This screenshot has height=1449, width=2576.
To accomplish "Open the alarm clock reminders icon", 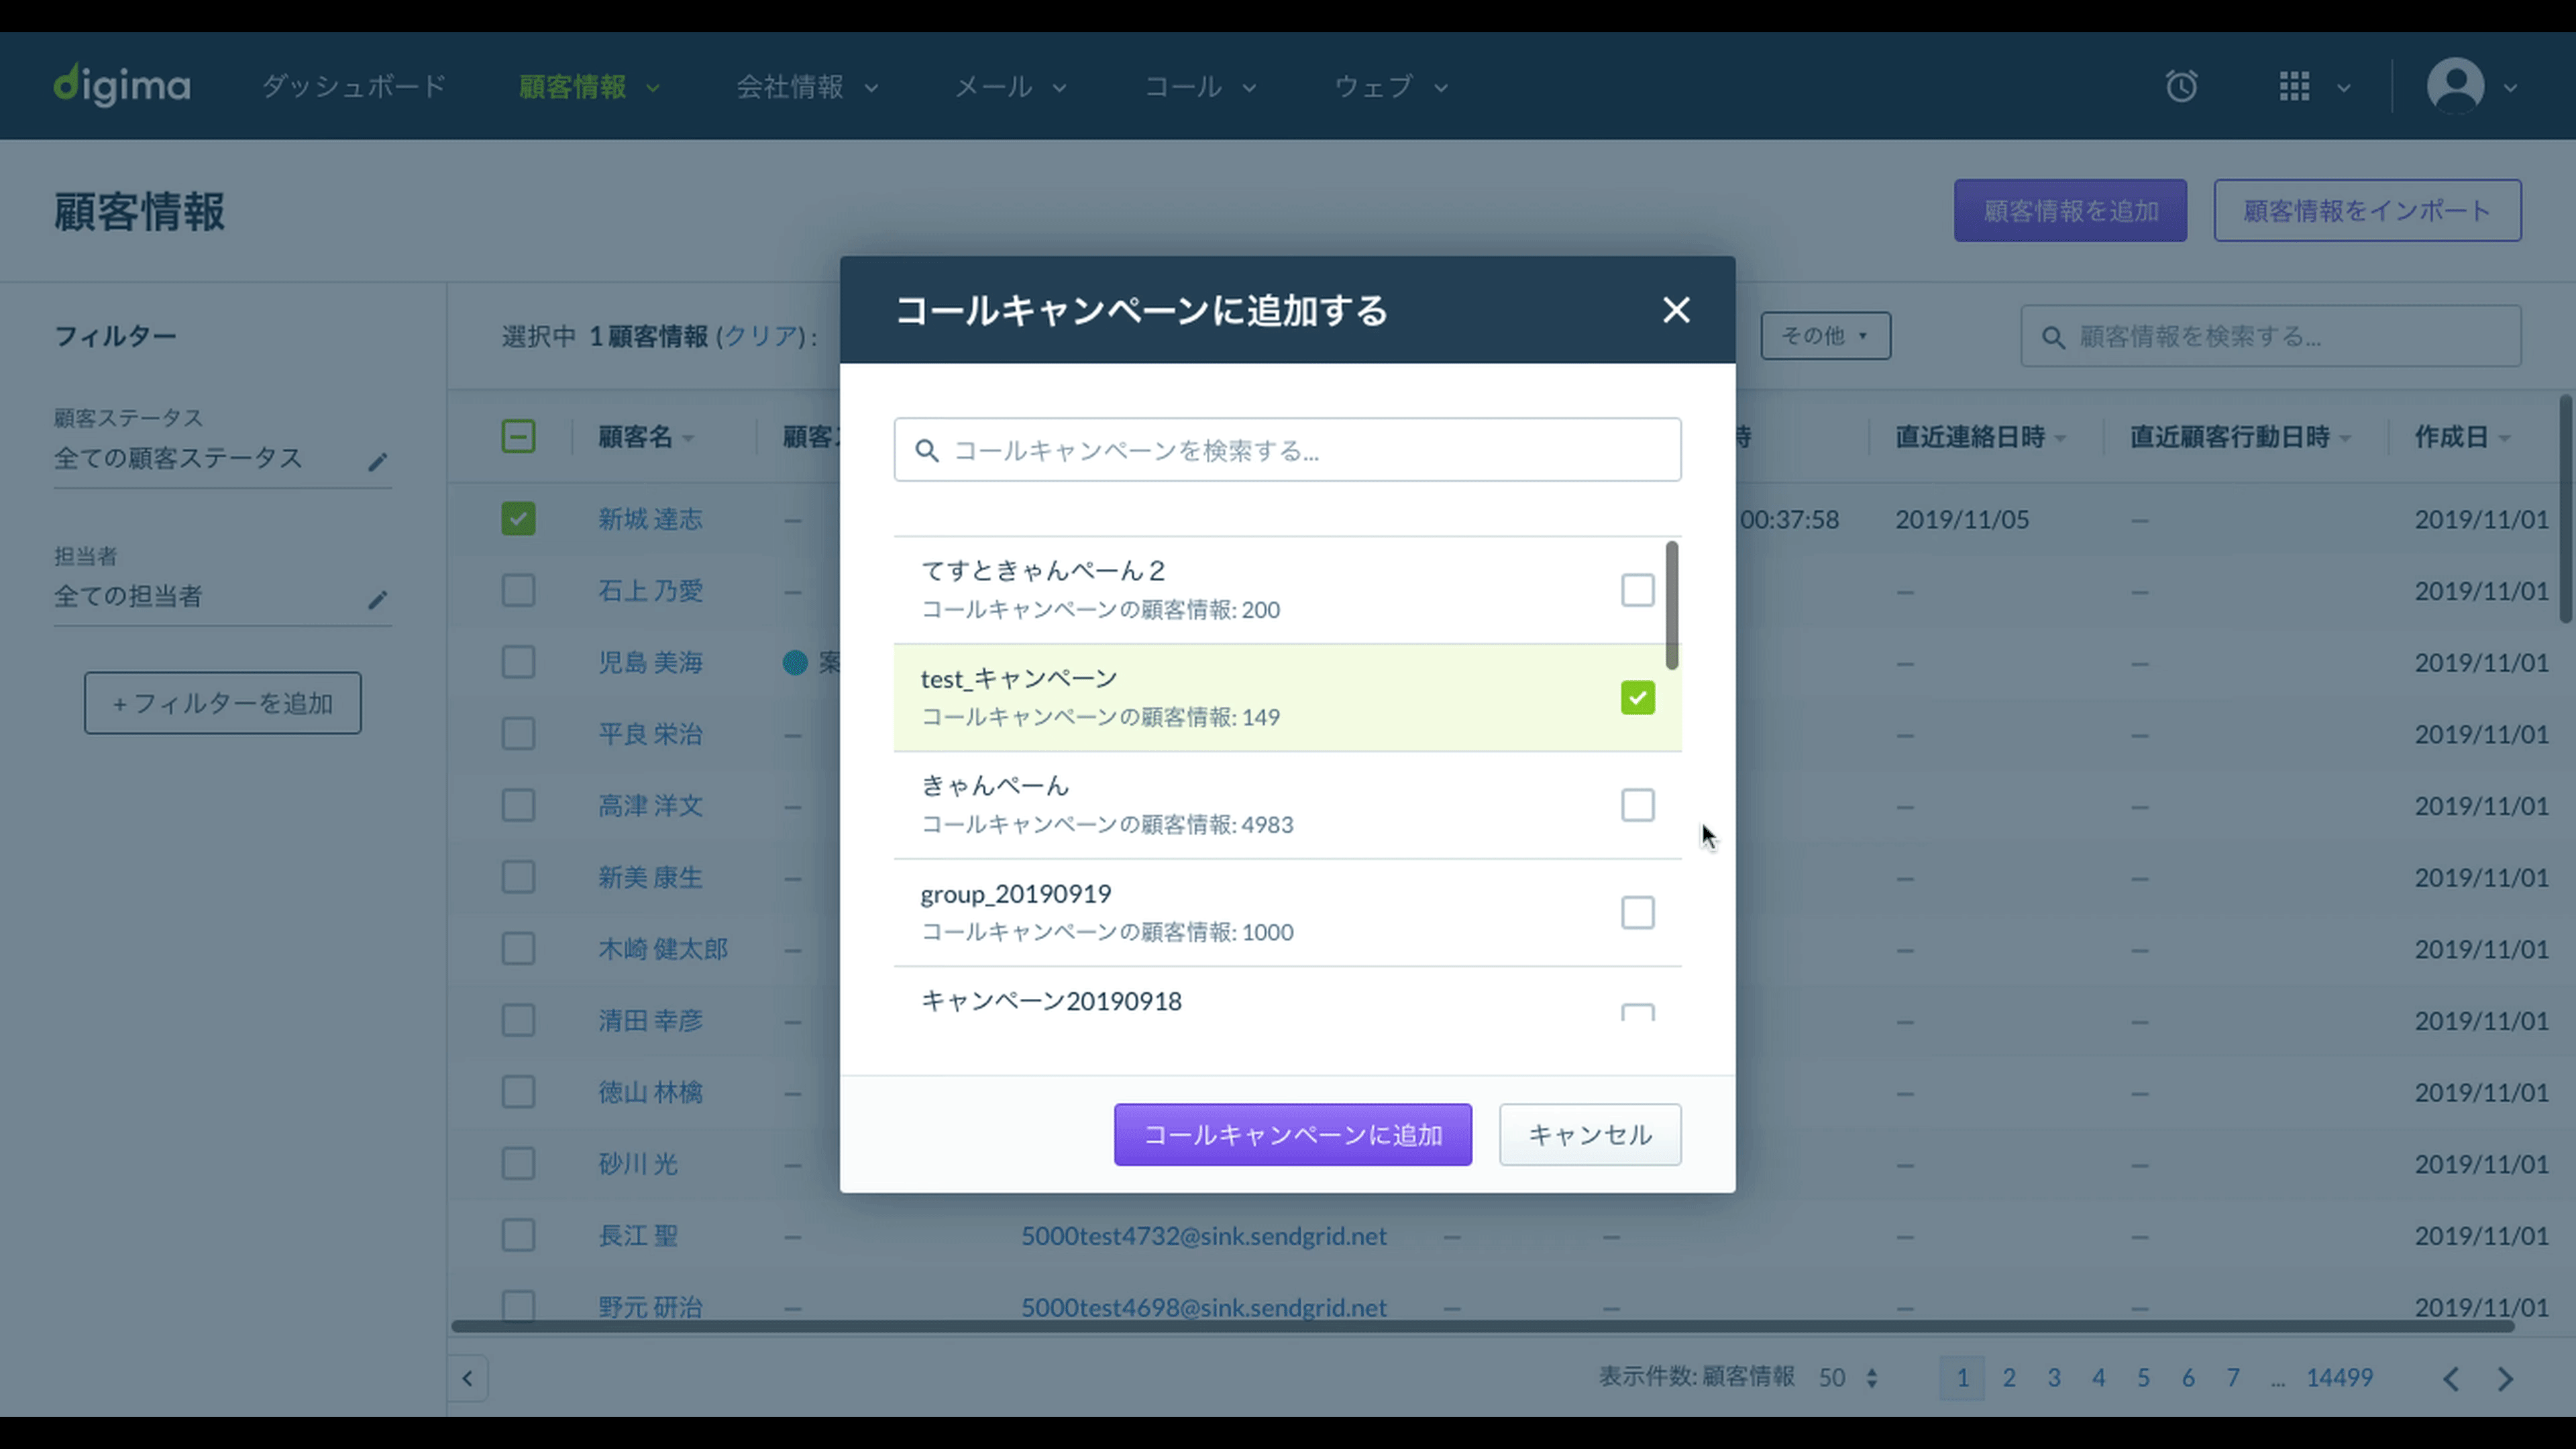I will pyautogui.click(x=2181, y=86).
